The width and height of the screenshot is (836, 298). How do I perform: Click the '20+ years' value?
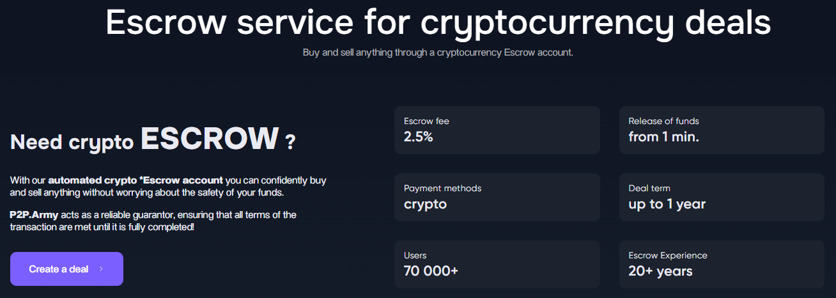pos(660,271)
